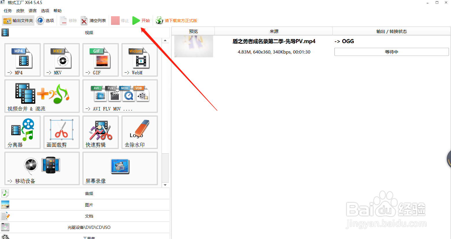Open -> AVI FLV MOV formats tile

120,96
